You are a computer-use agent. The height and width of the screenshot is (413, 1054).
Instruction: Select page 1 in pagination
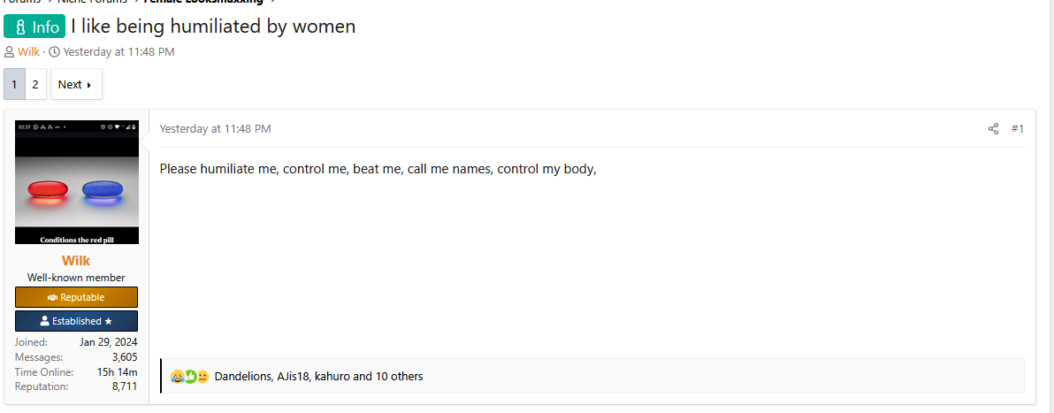(14, 84)
